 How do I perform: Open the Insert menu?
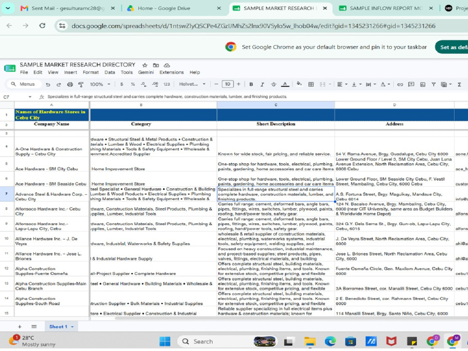pos(71,72)
